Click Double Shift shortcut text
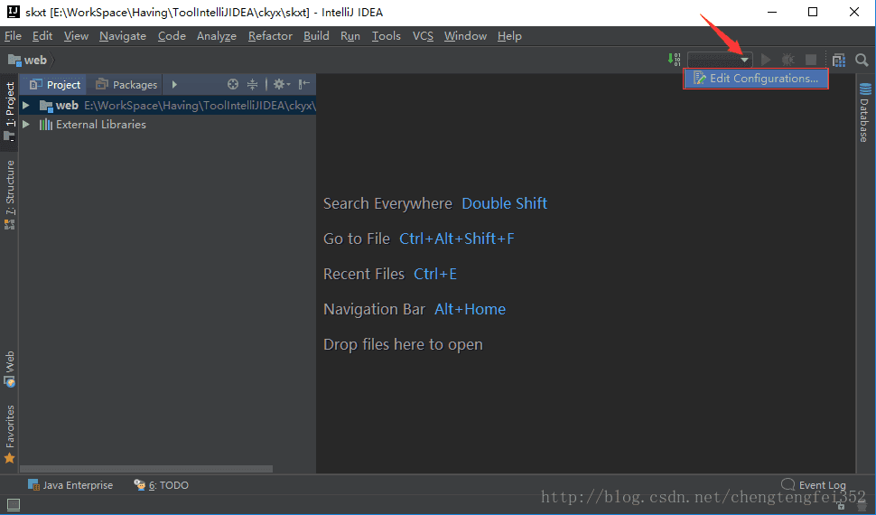The image size is (876, 515). point(505,203)
